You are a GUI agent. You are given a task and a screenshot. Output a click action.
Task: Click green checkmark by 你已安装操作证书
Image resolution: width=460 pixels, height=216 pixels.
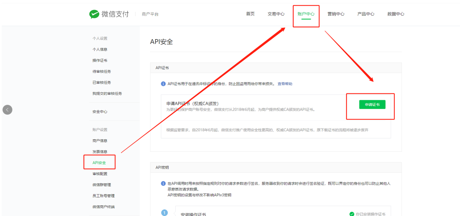pyautogui.click(x=352, y=214)
